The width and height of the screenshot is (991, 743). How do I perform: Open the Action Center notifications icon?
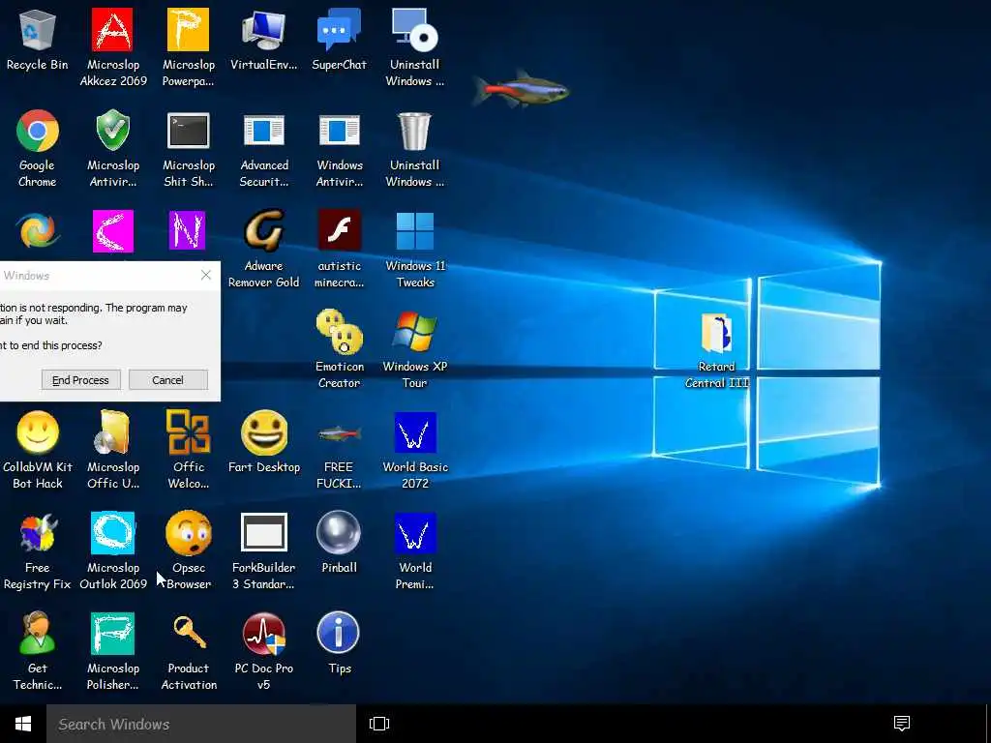click(901, 724)
